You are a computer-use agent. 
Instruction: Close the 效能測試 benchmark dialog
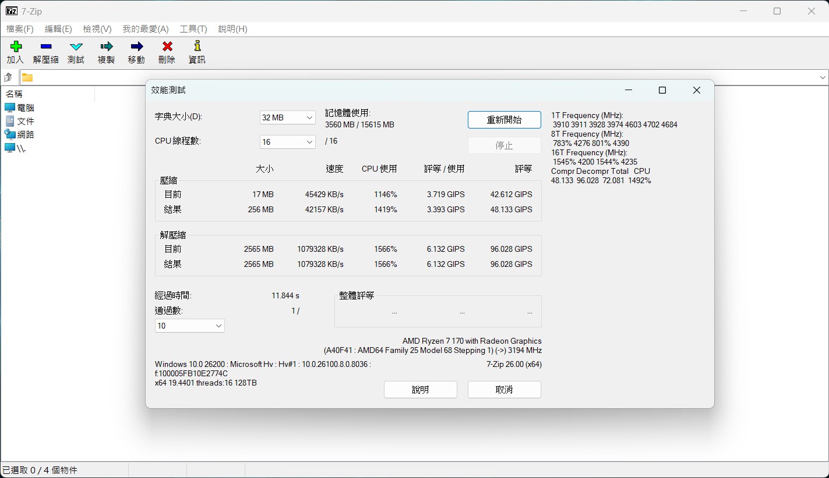[x=696, y=90]
